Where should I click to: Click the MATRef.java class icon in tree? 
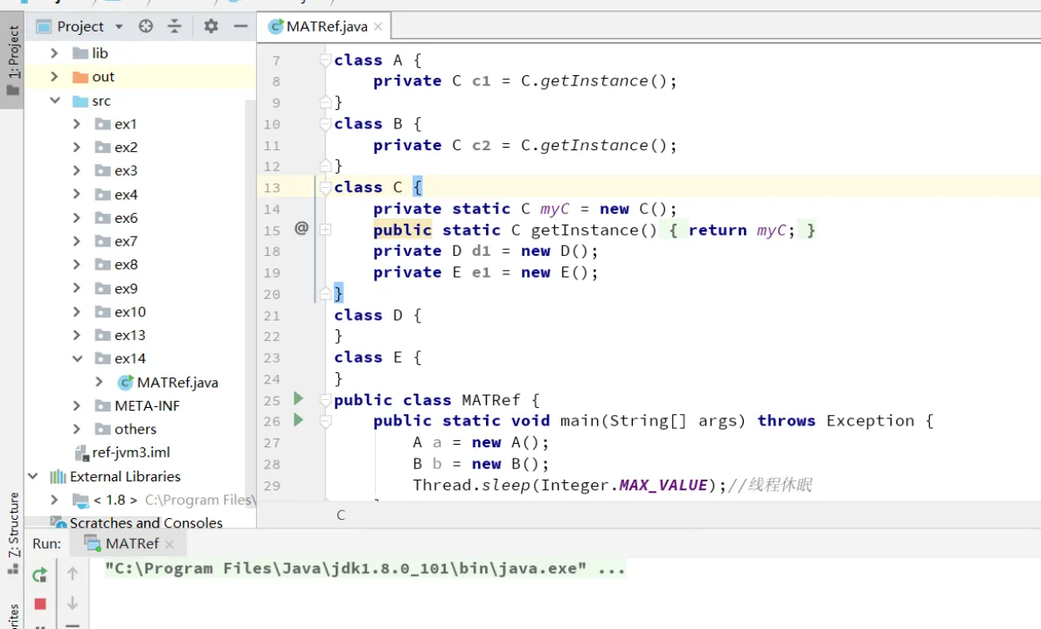126,382
